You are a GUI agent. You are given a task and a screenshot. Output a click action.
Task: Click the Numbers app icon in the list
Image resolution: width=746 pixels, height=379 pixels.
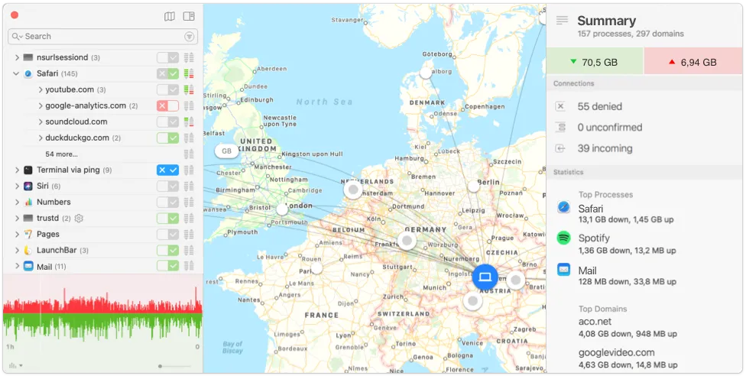point(28,202)
